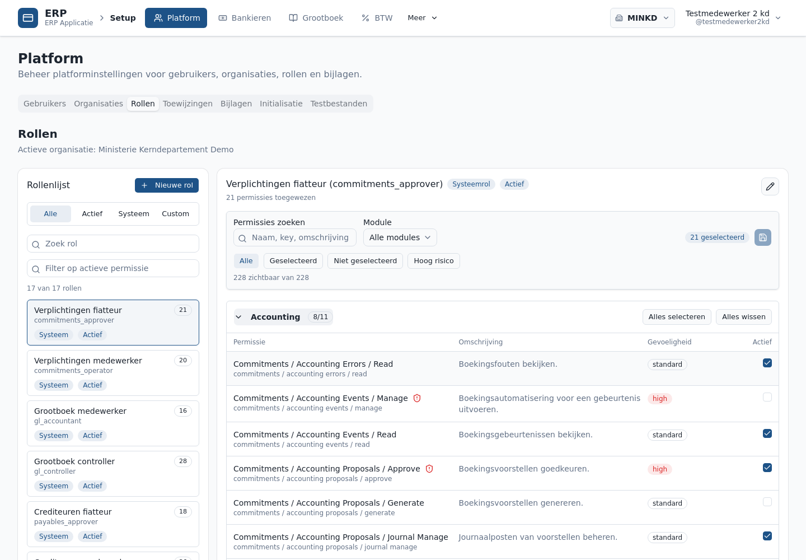Screen dimensions: 806x560
Task: Open the Grootboek nav item
Action: (316, 18)
